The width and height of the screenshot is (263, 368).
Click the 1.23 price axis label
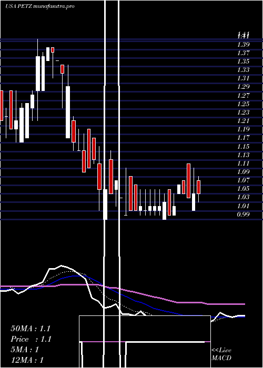[x=243, y=112]
